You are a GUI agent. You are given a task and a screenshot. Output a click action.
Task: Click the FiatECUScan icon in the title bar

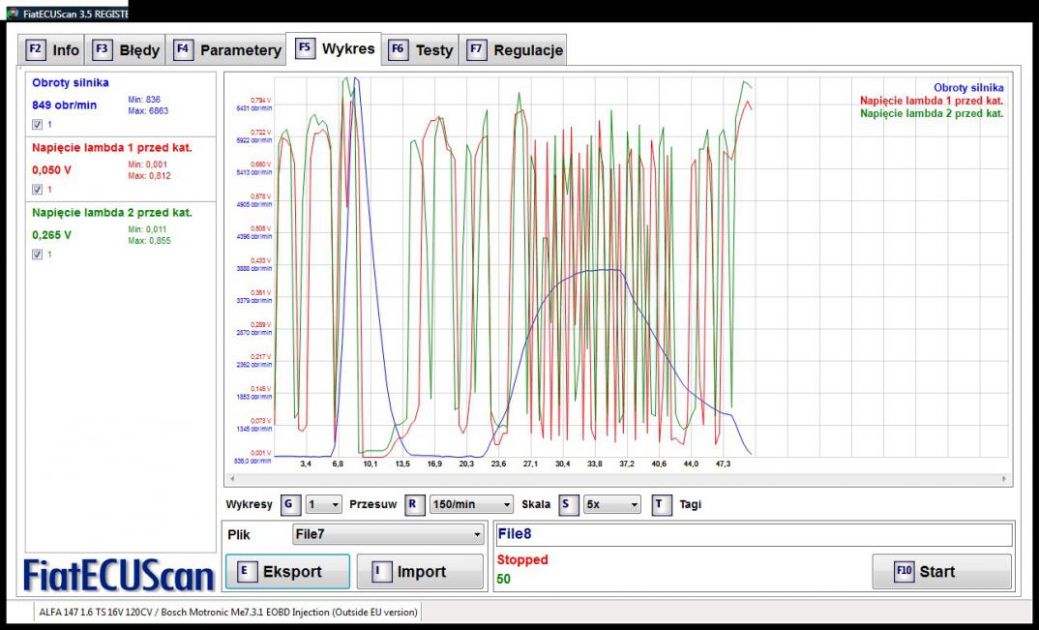point(13,14)
